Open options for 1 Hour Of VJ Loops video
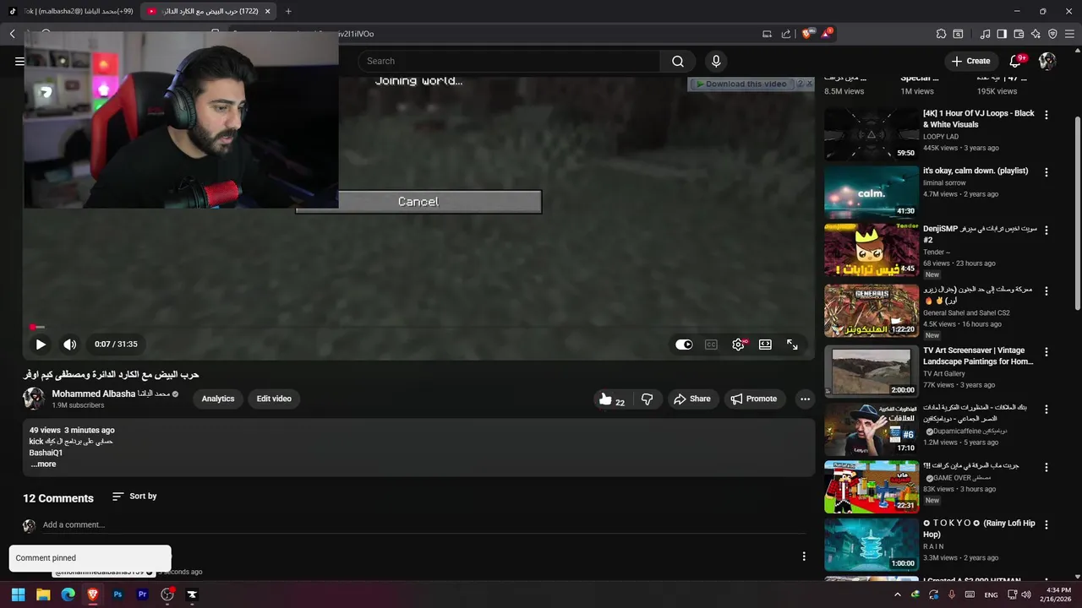 [x=1046, y=115]
